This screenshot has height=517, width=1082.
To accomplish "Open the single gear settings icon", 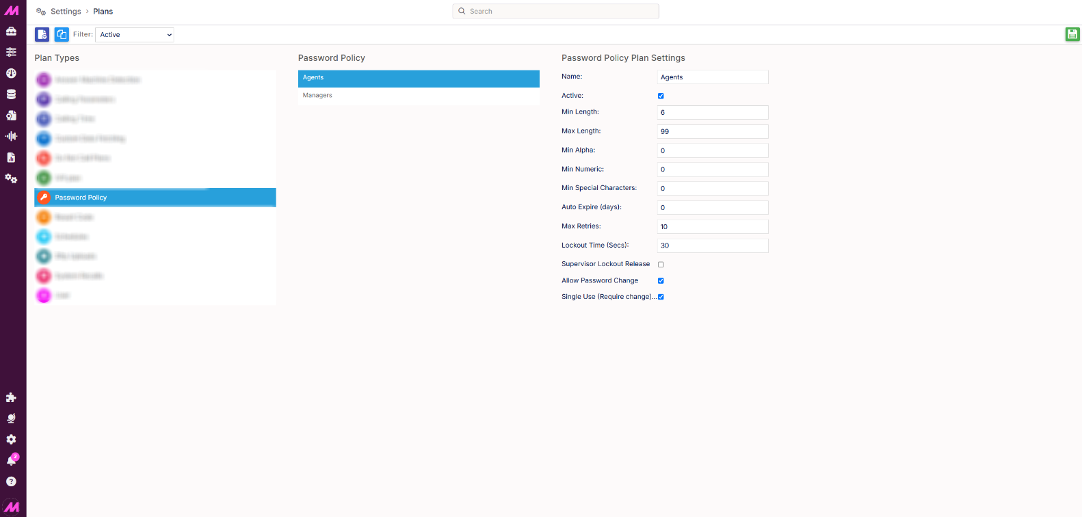I will click(11, 439).
